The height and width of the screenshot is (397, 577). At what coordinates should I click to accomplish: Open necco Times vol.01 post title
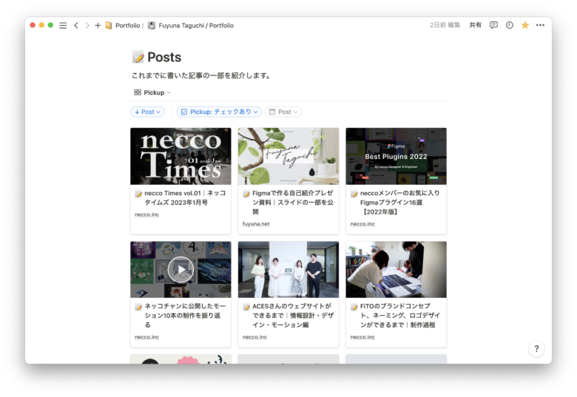[x=185, y=198]
